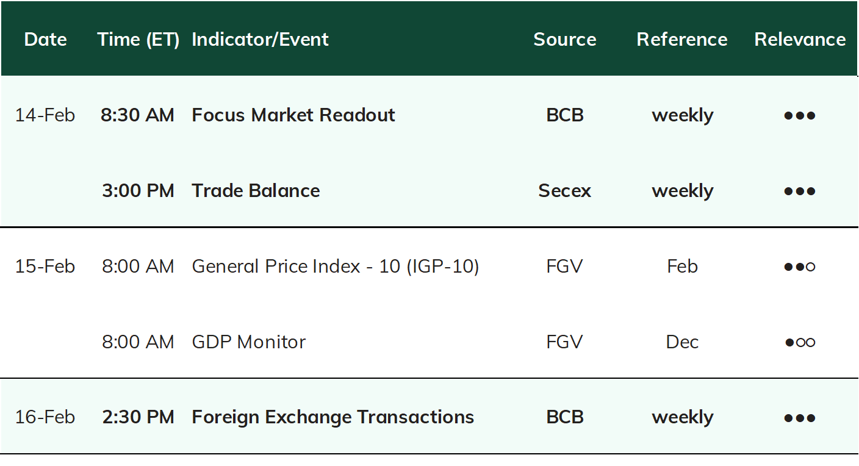Screen dimensions: 859x466
Task: Click the Secex source cell
Action: pos(565,190)
